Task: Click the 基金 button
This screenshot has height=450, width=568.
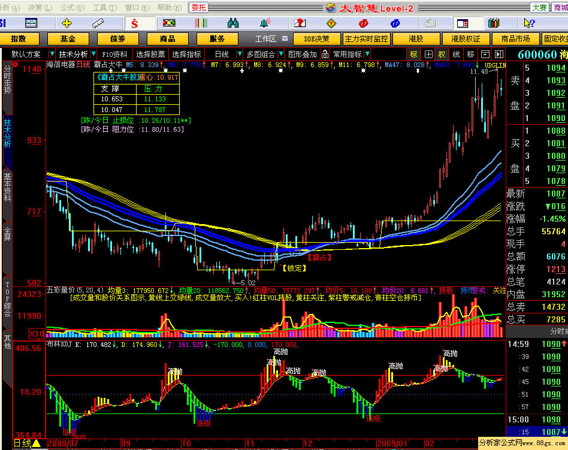Action: (68, 39)
